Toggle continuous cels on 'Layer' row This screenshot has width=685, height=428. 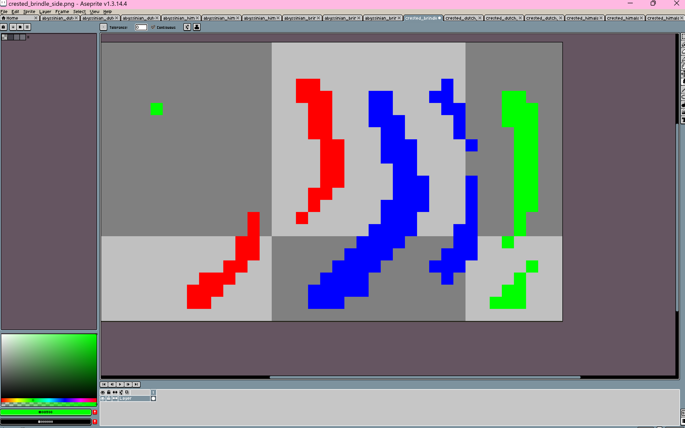115,398
